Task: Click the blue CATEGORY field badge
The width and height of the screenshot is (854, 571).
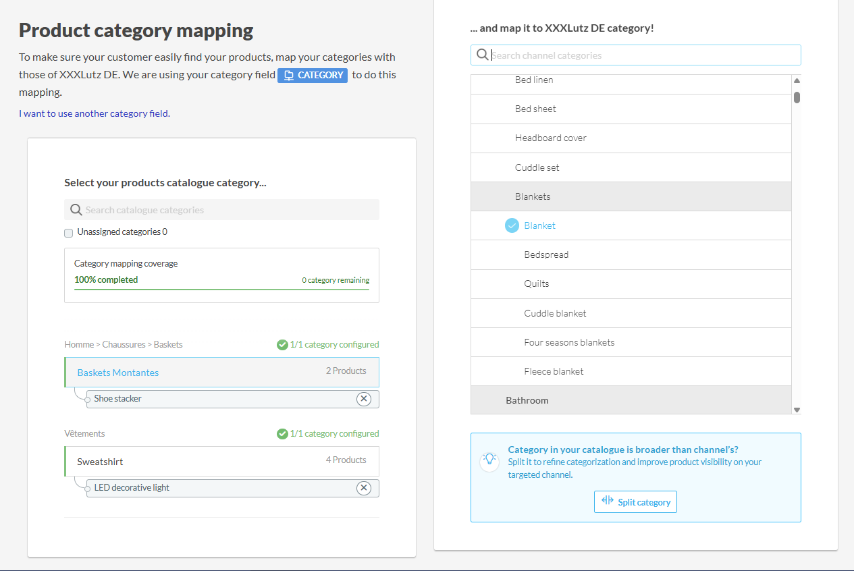Action: pyautogui.click(x=313, y=75)
